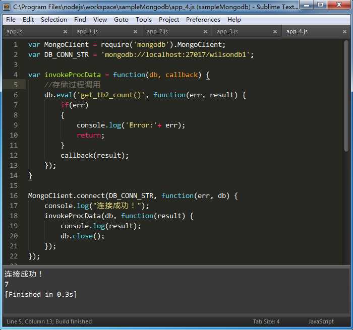Image resolution: width=353 pixels, height=330 pixels.
Task: Click the 'if' keyword on line 7
Action: pyautogui.click(x=65, y=105)
